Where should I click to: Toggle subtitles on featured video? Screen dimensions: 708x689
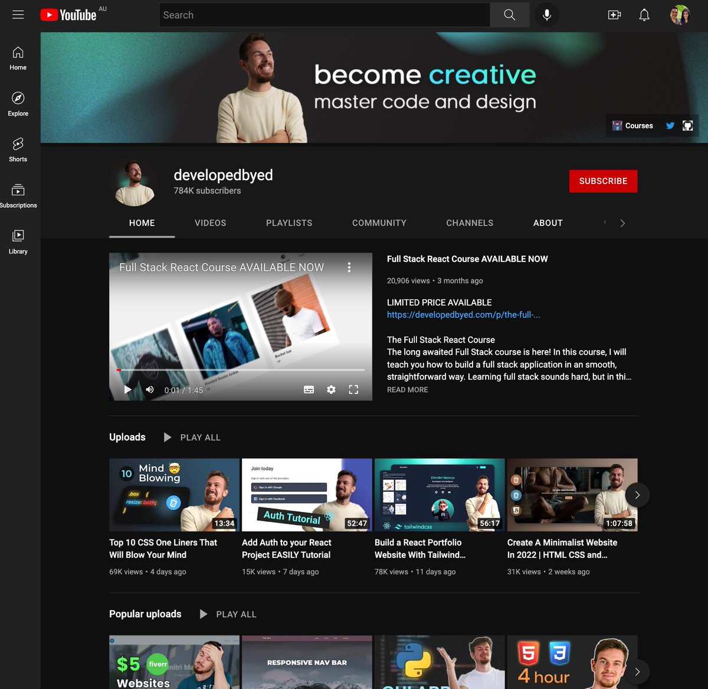[309, 390]
